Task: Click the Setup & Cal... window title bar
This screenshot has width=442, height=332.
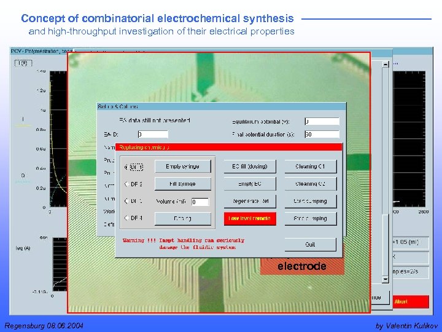Action: pyautogui.click(x=222, y=106)
